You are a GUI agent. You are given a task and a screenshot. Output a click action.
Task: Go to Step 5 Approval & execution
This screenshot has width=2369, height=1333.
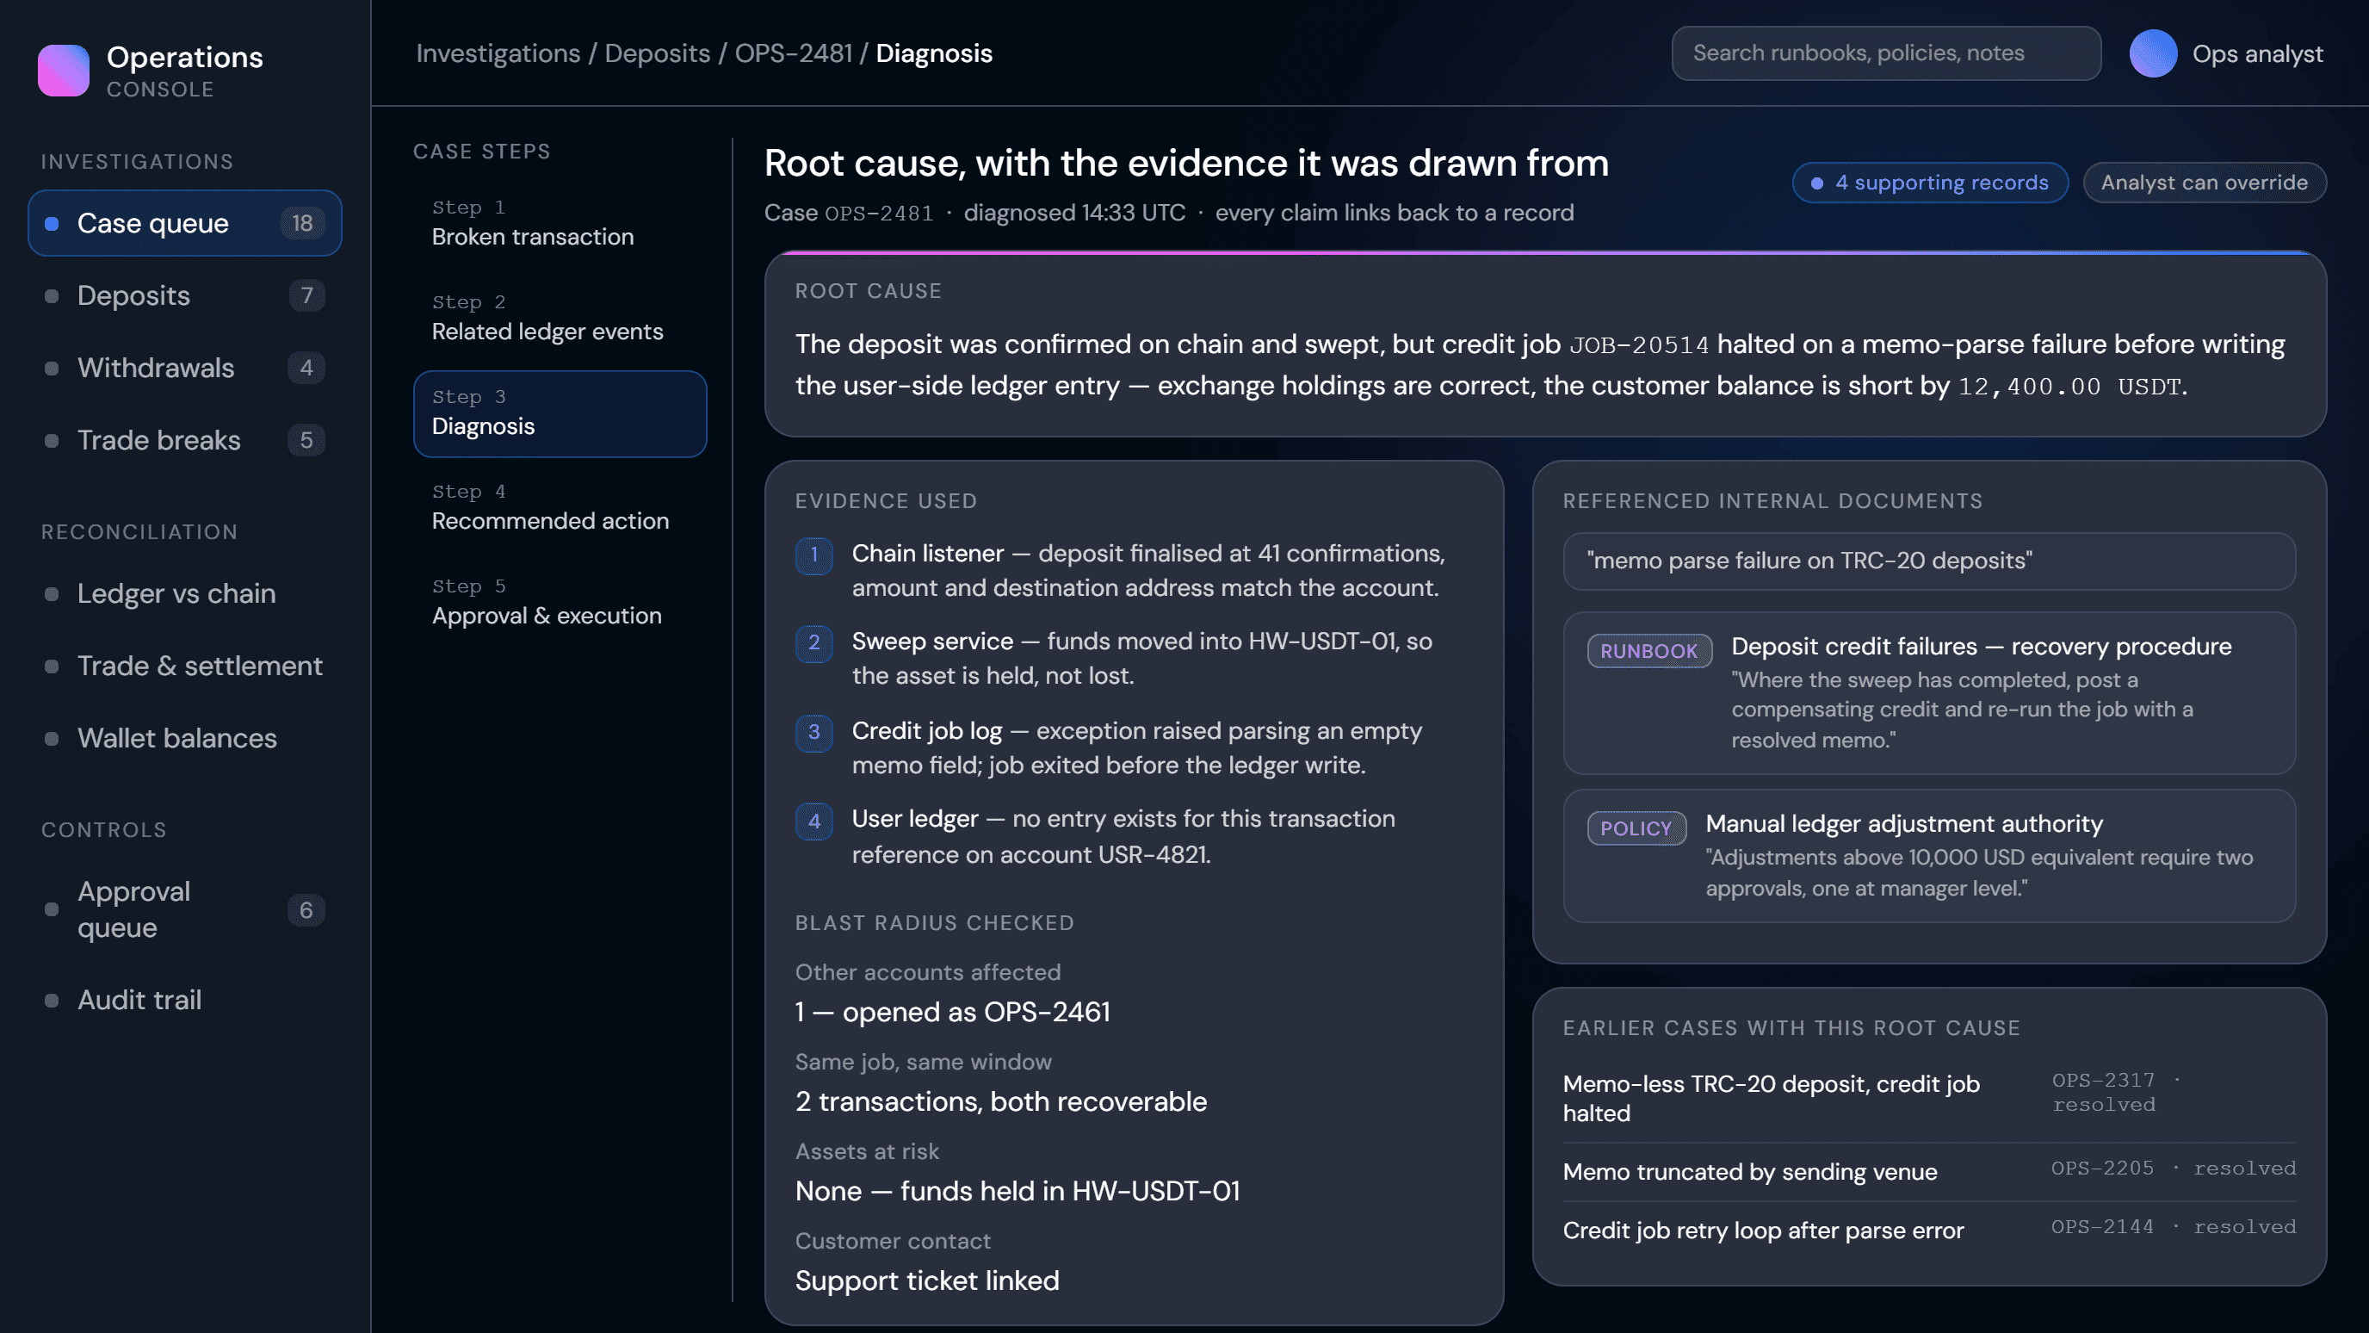(x=560, y=603)
